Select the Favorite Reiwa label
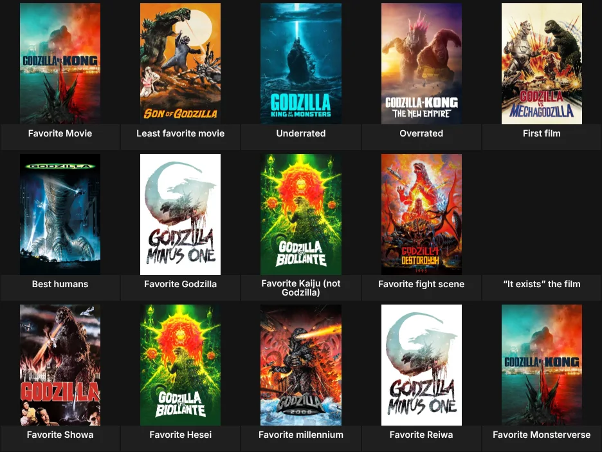 point(421,435)
